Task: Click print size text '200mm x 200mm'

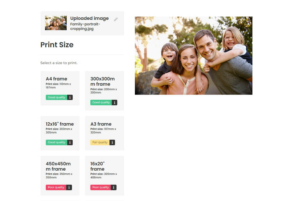Action: pyautogui.click(x=103, y=91)
